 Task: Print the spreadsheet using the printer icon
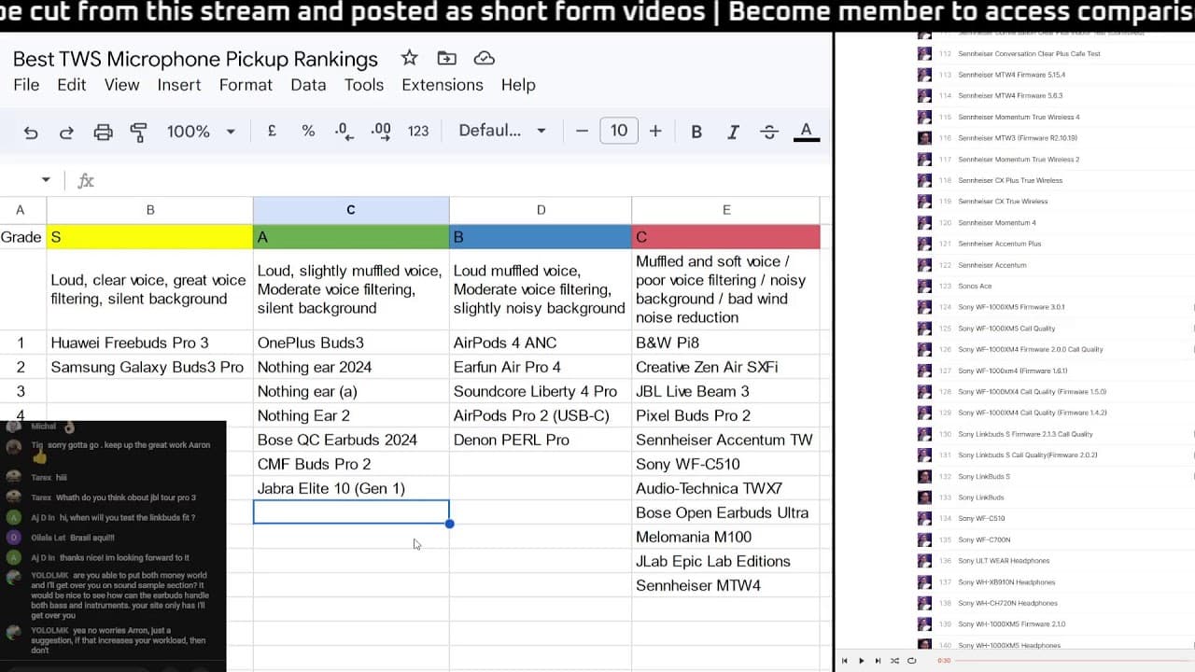pos(103,132)
